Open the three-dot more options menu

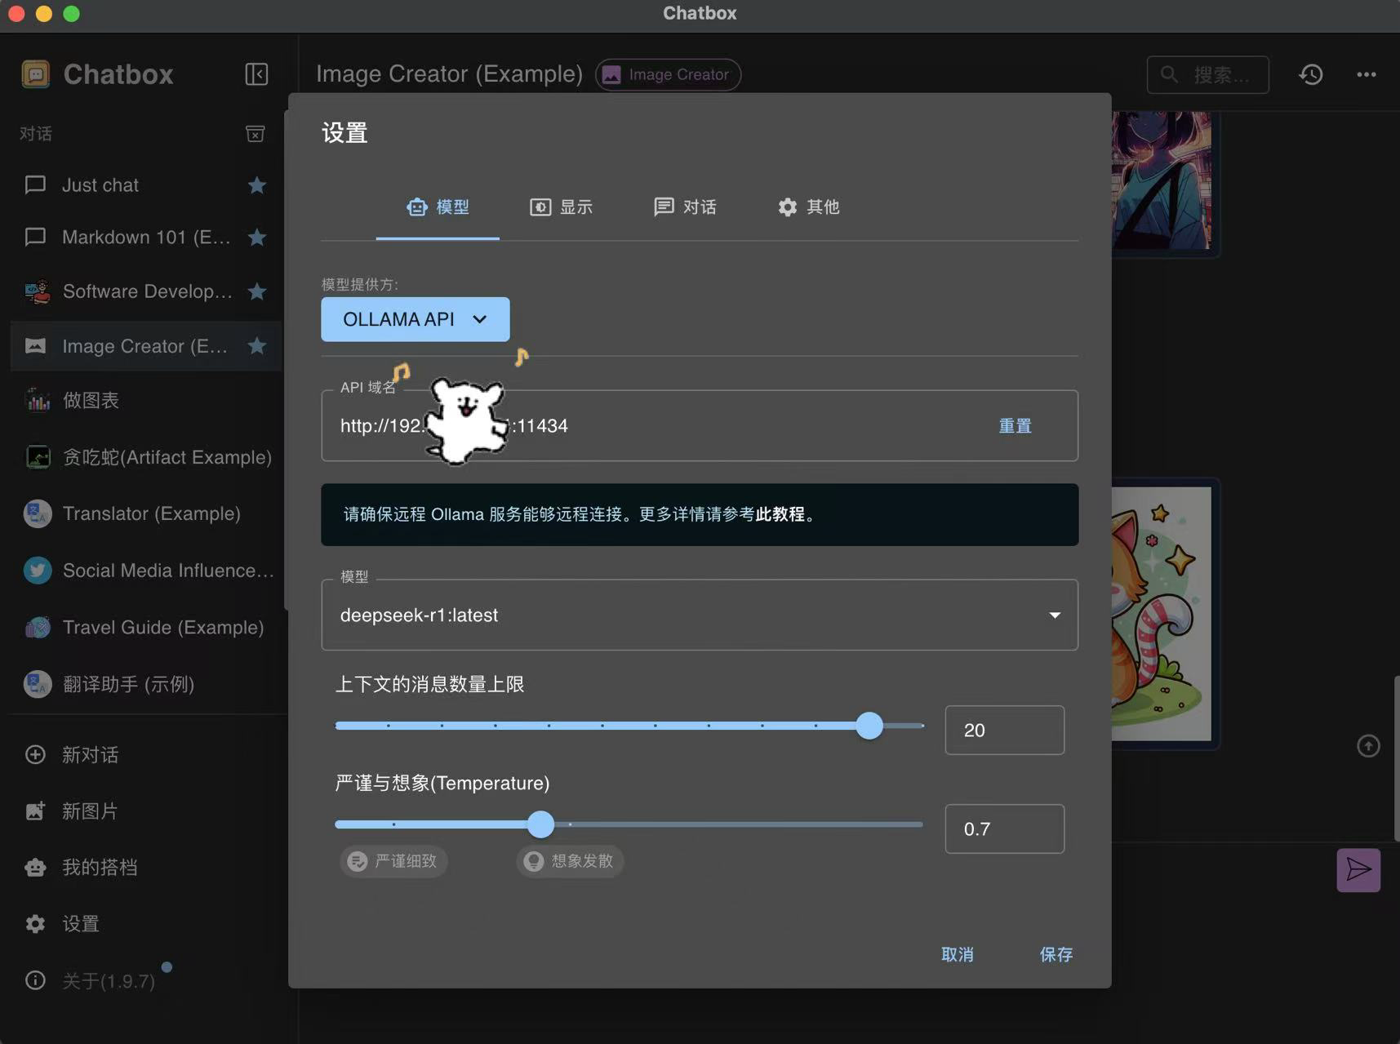1367,74
